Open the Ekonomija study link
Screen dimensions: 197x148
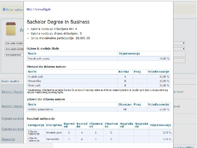click(x=8, y=139)
